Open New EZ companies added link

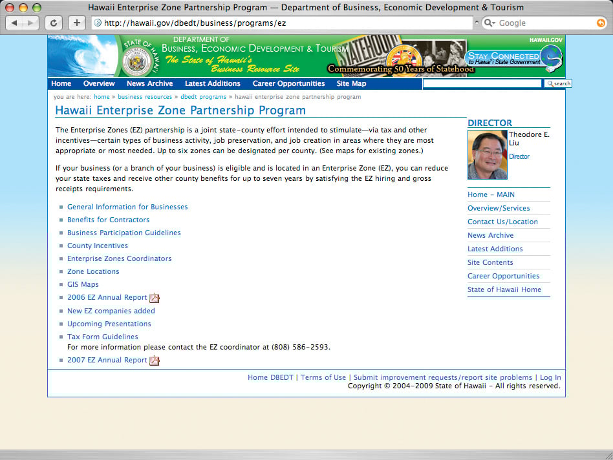coord(111,311)
